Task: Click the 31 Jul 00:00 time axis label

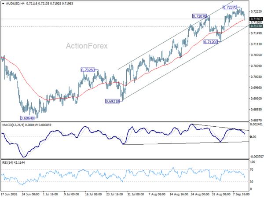Action: click(x=136, y=194)
